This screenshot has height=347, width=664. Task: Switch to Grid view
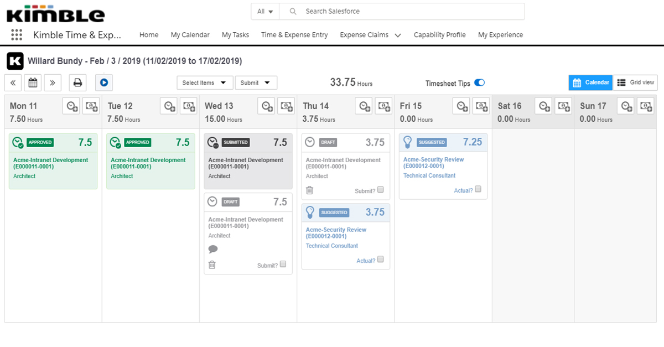[636, 82]
